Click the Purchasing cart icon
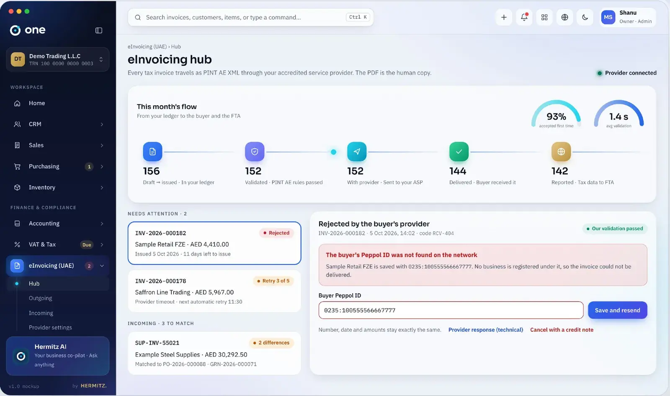 click(17, 166)
